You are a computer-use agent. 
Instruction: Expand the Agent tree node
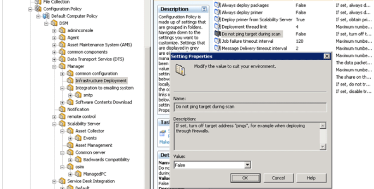tap(54, 38)
